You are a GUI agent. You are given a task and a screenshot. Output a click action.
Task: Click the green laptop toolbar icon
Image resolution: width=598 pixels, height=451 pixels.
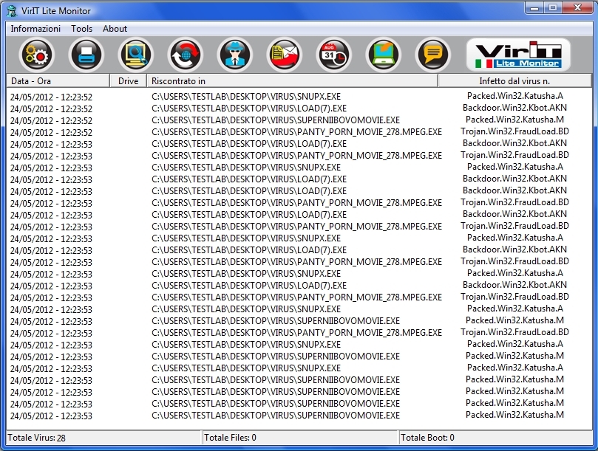384,55
